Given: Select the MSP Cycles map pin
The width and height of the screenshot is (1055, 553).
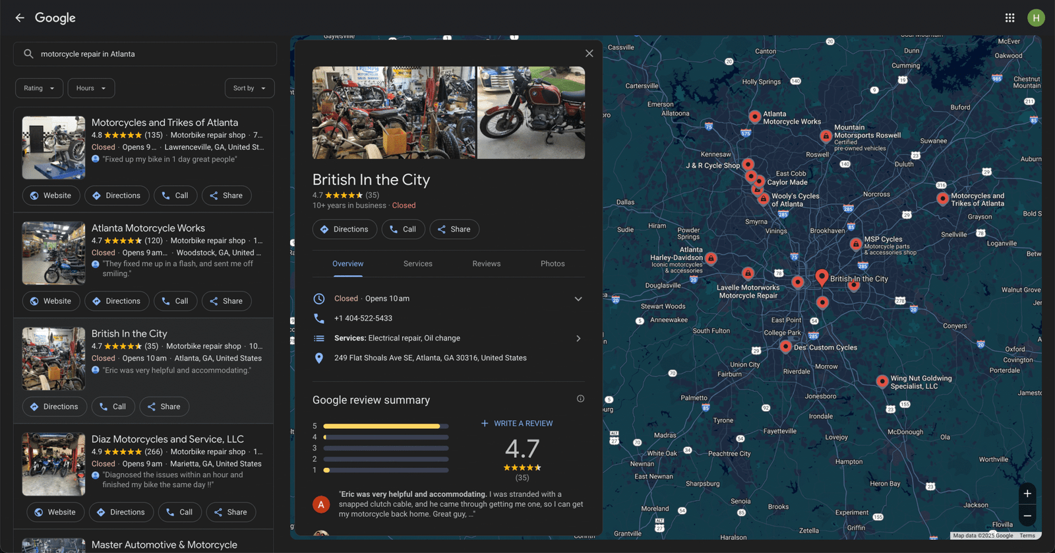Looking at the screenshot, I should pos(855,244).
